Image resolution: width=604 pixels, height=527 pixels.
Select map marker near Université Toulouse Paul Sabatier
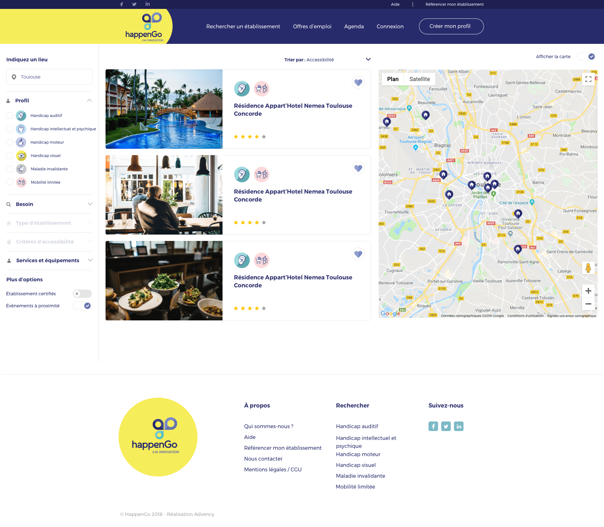[x=518, y=214]
